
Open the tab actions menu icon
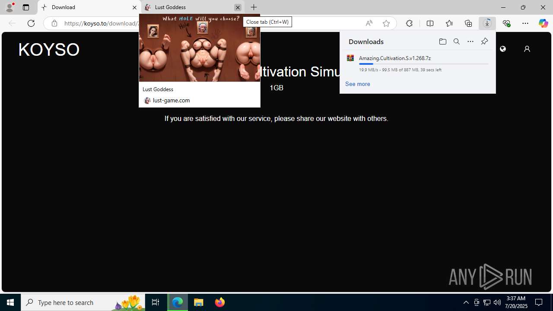[x=26, y=7]
